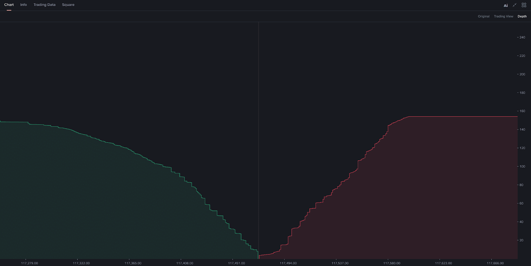The image size is (531, 266).
Task: Click the exit fullscreen arrows icon
Action: coord(514,5)
